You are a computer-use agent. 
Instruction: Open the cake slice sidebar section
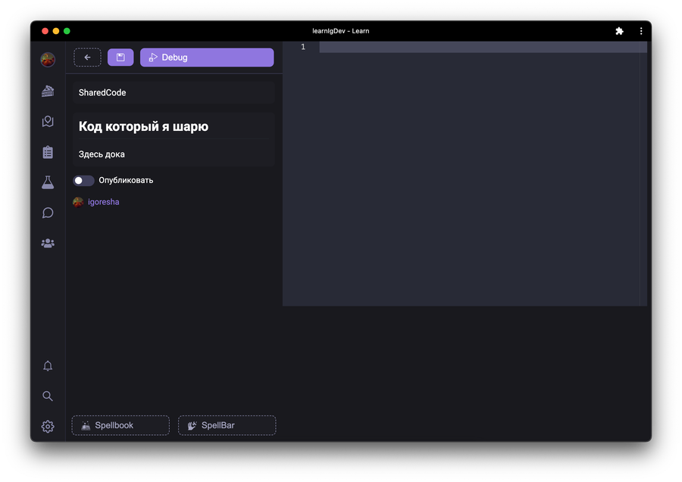(48, 91)
